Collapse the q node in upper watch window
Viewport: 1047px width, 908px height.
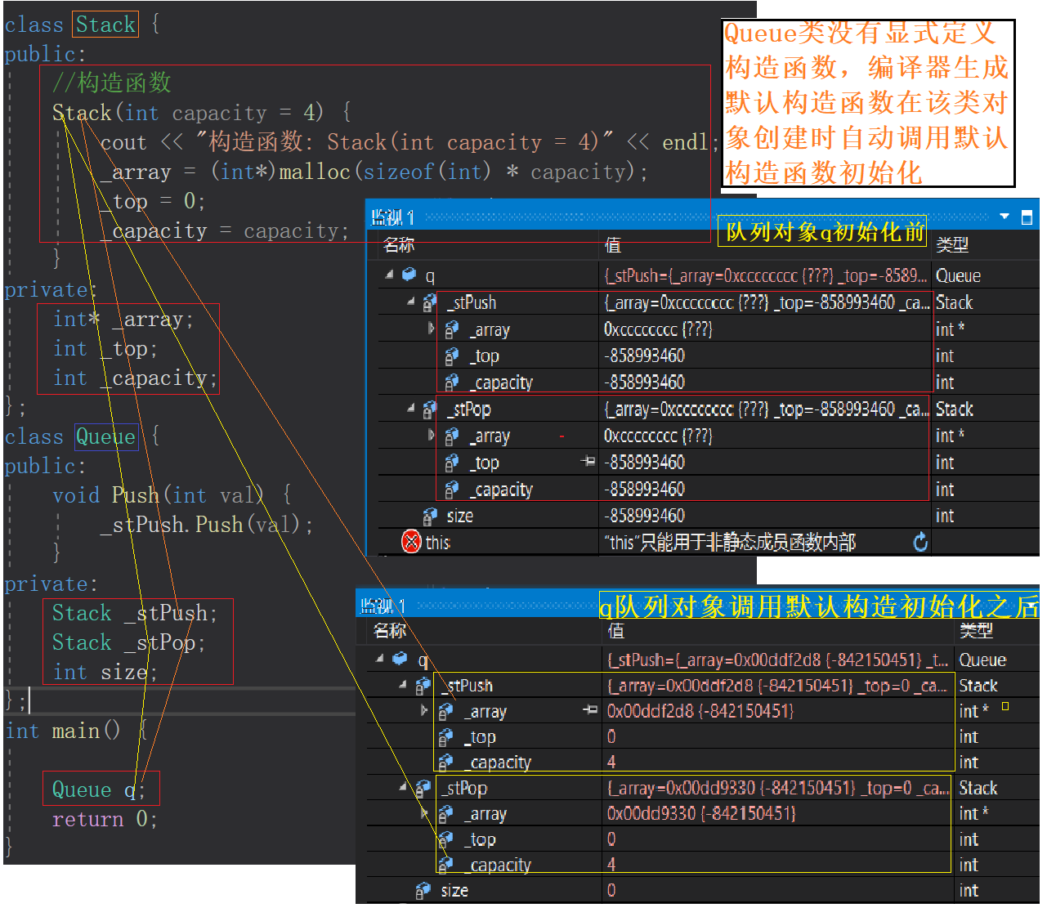click(389, 275)
